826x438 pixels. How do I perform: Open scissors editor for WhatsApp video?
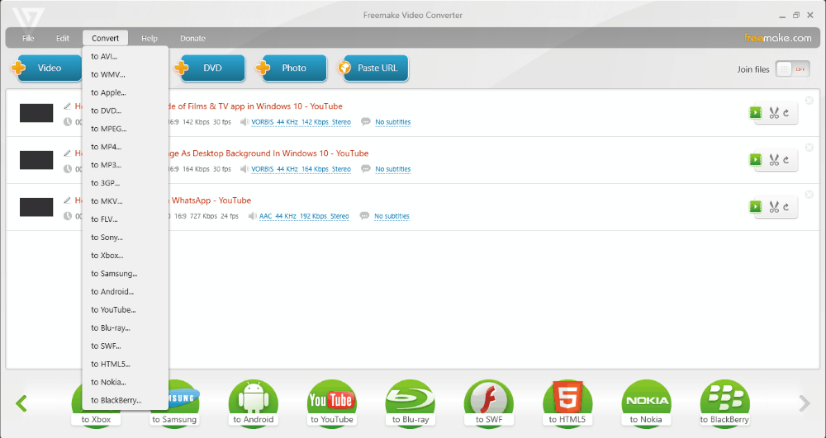coord(773,207)
